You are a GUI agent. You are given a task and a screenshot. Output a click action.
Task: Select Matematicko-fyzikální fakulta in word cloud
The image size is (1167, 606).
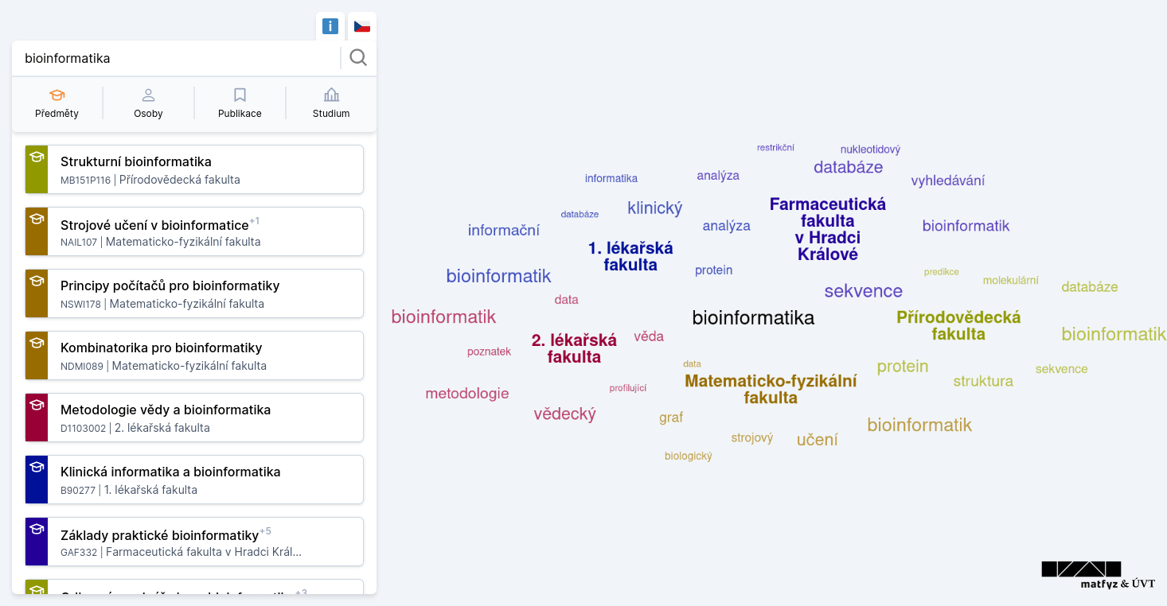[771, 389]
